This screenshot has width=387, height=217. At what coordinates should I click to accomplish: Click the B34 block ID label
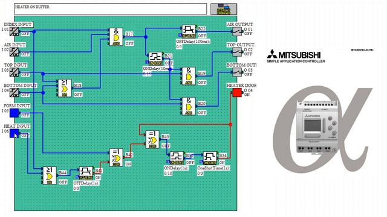tap(223, 156)
